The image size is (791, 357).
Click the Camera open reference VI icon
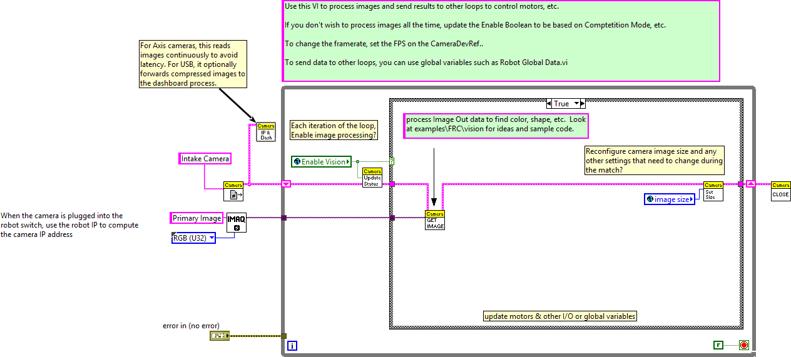coord(233,191)
